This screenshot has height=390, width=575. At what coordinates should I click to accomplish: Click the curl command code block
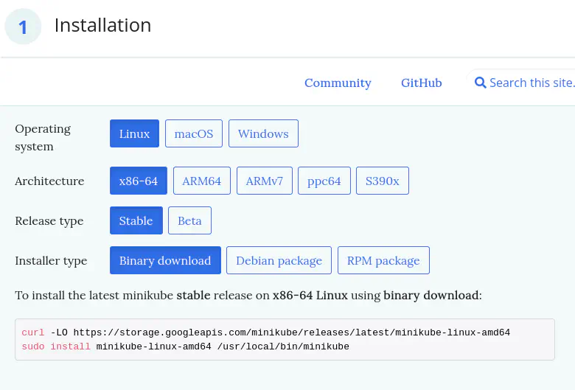pos(285,339)
